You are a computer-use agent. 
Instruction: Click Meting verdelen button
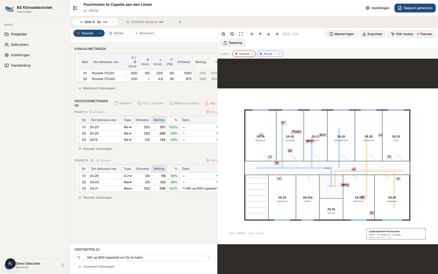point(184,103)
